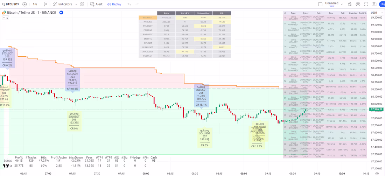Viewport: 385px width, 176px height.
Task: Click the Longs 46.1$ profit value
Action: 19,161
